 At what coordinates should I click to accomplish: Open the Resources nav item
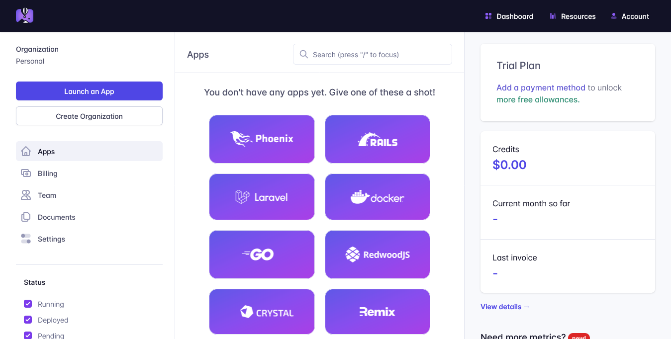point(573,16)
